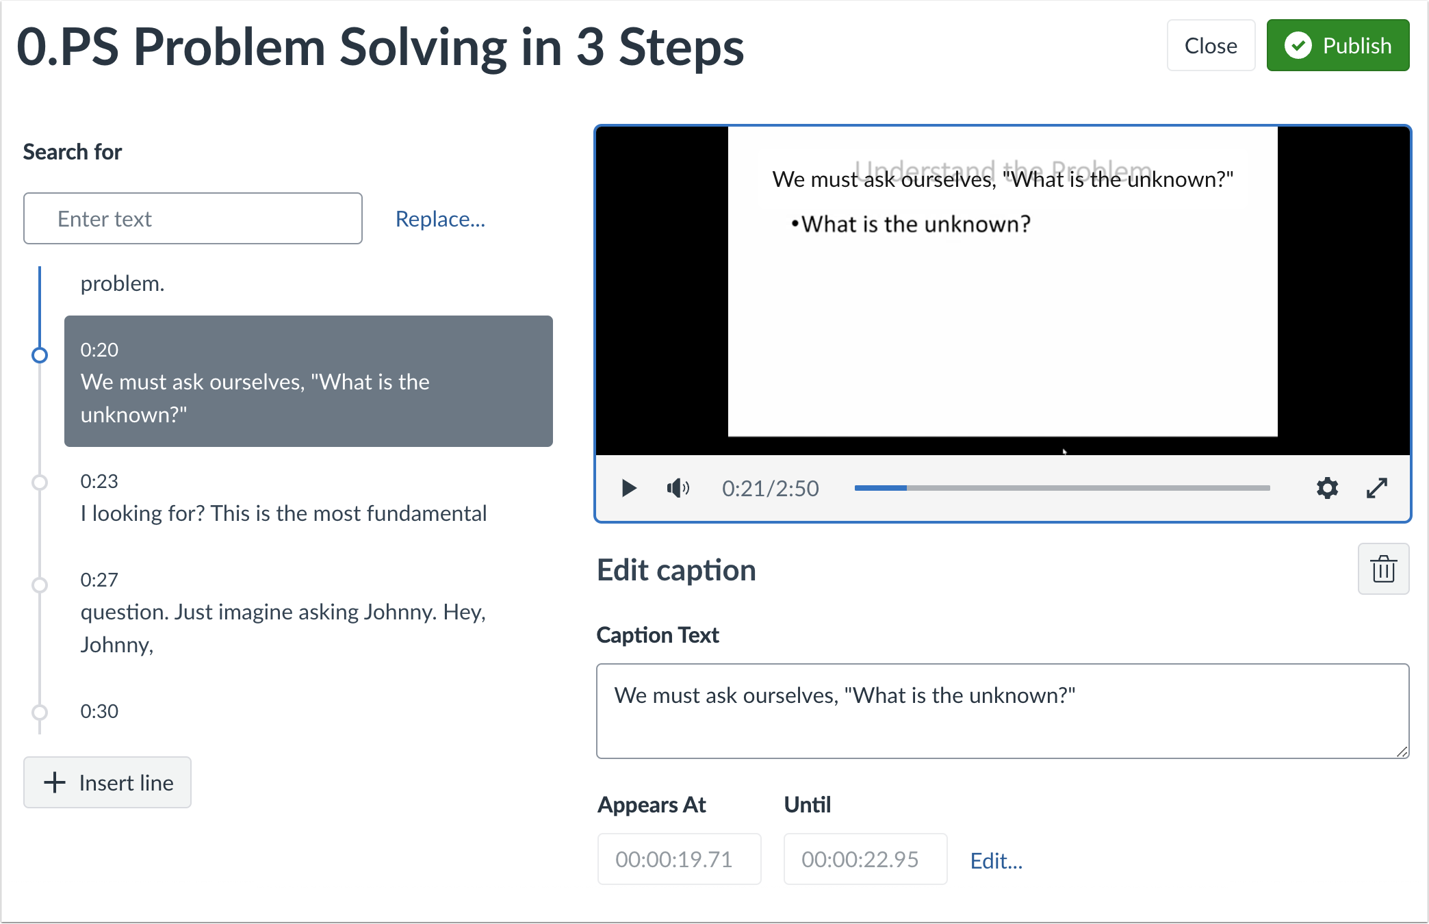Click Edit next to the Until field
Viewport: 1429px width, 924px height.
coord(996,860)
